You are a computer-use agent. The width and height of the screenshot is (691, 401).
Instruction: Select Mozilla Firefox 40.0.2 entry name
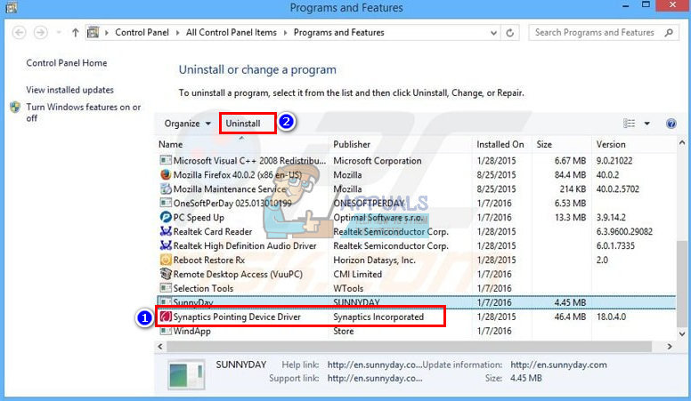[238, 175]
